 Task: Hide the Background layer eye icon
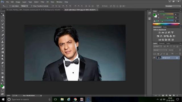pos(154,58)
